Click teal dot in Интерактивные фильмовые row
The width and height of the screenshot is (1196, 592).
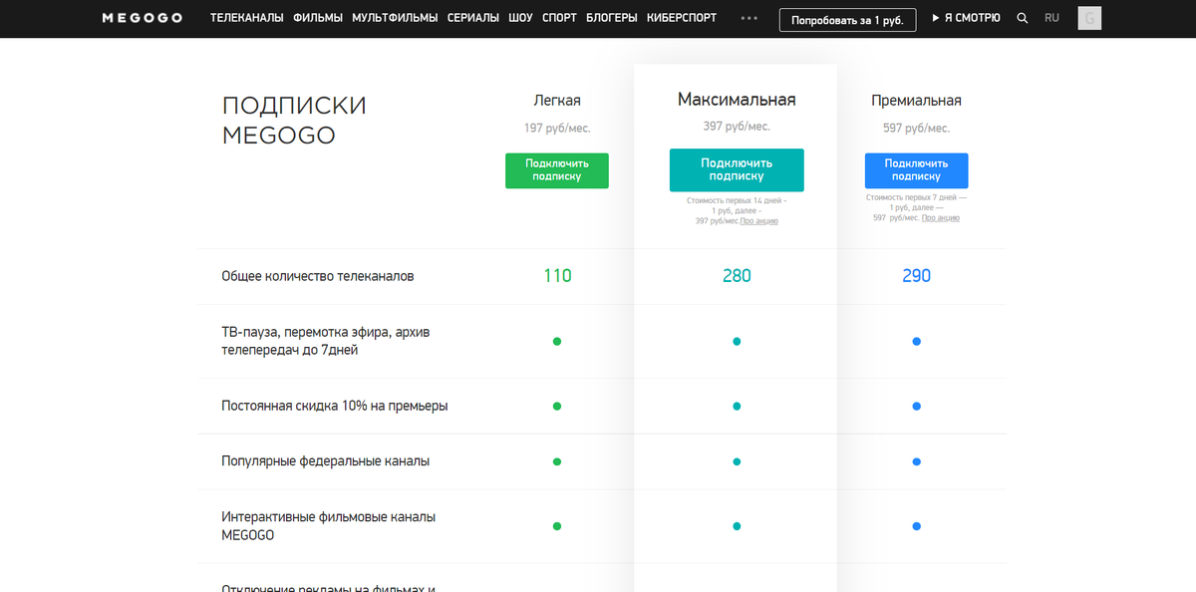click(737, 526)
